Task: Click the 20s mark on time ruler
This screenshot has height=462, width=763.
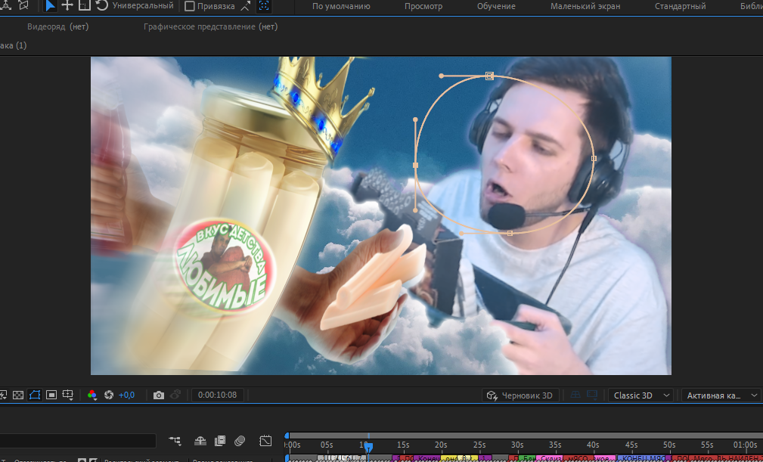Action: (441, 445)
